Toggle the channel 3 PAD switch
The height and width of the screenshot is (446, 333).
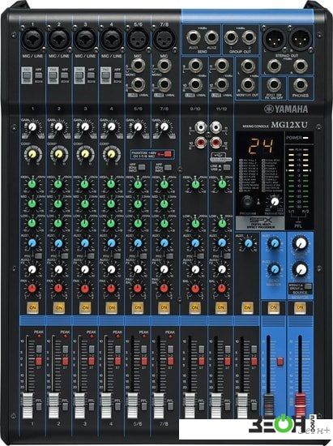[x=79, y=75]
